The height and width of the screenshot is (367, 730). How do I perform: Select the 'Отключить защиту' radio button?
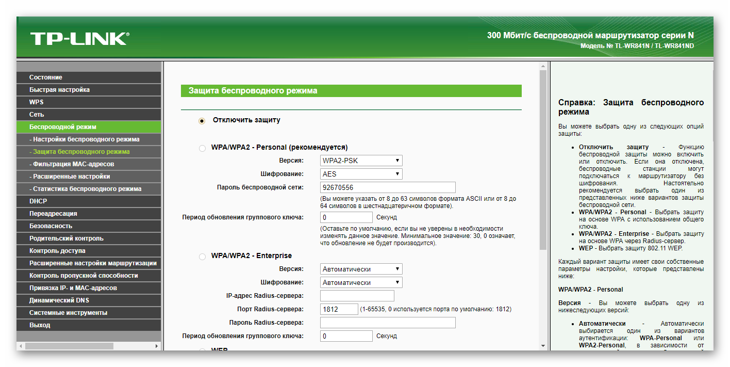[202, 120]
